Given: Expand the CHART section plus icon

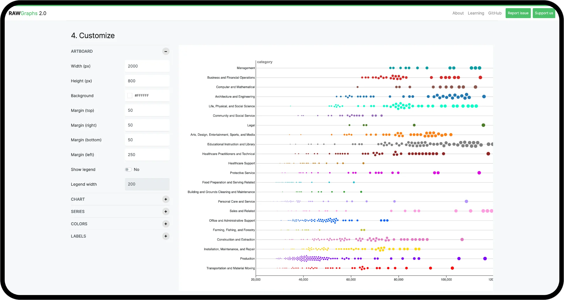Looking at the screenshot, I should click(x=166, y=199).
